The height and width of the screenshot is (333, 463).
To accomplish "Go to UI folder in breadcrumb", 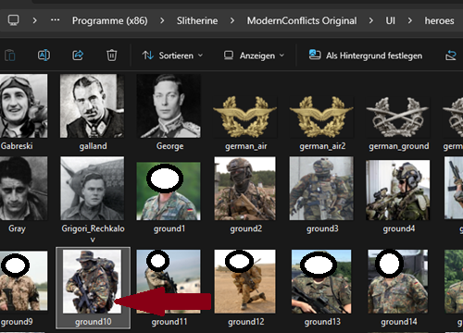I will tap(390, 20).
